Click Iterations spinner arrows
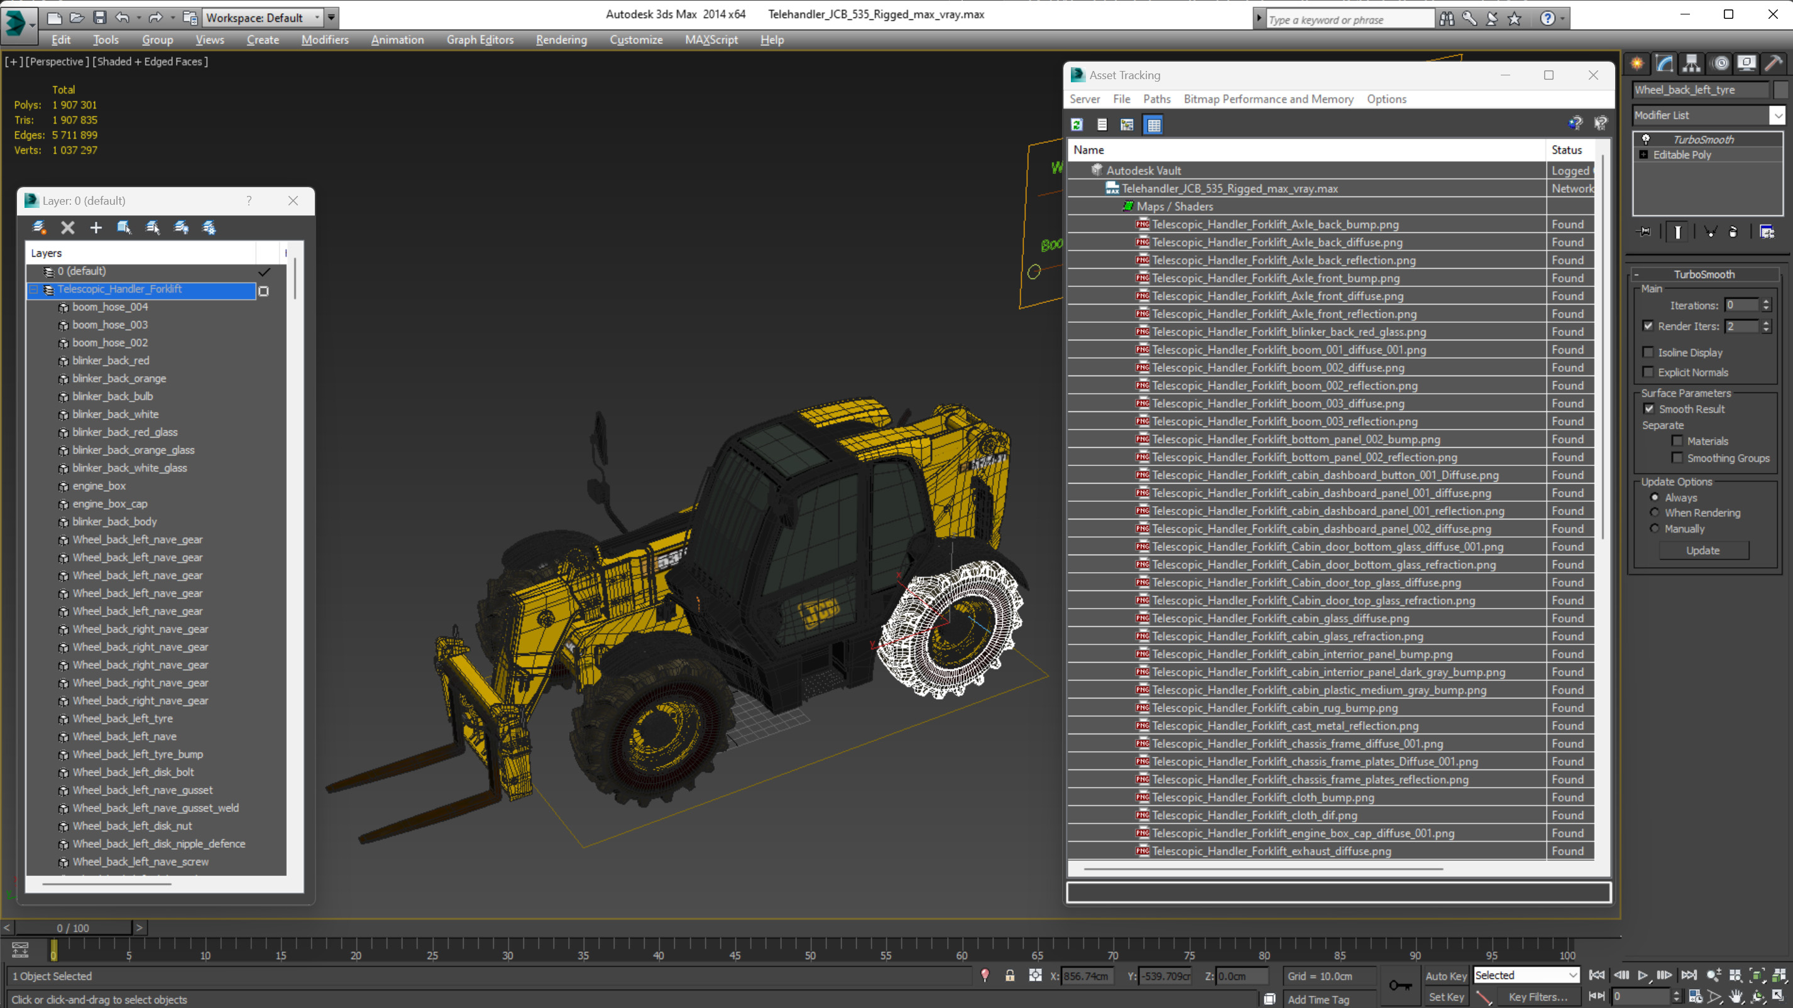 pyautogui.click(x=1766, y=305)
